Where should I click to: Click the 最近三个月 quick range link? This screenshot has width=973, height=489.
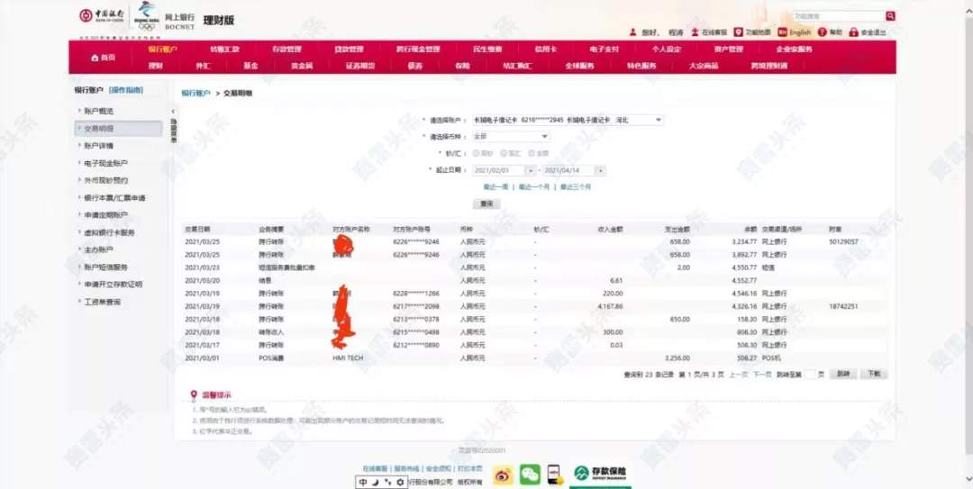(x=576, y=186)
